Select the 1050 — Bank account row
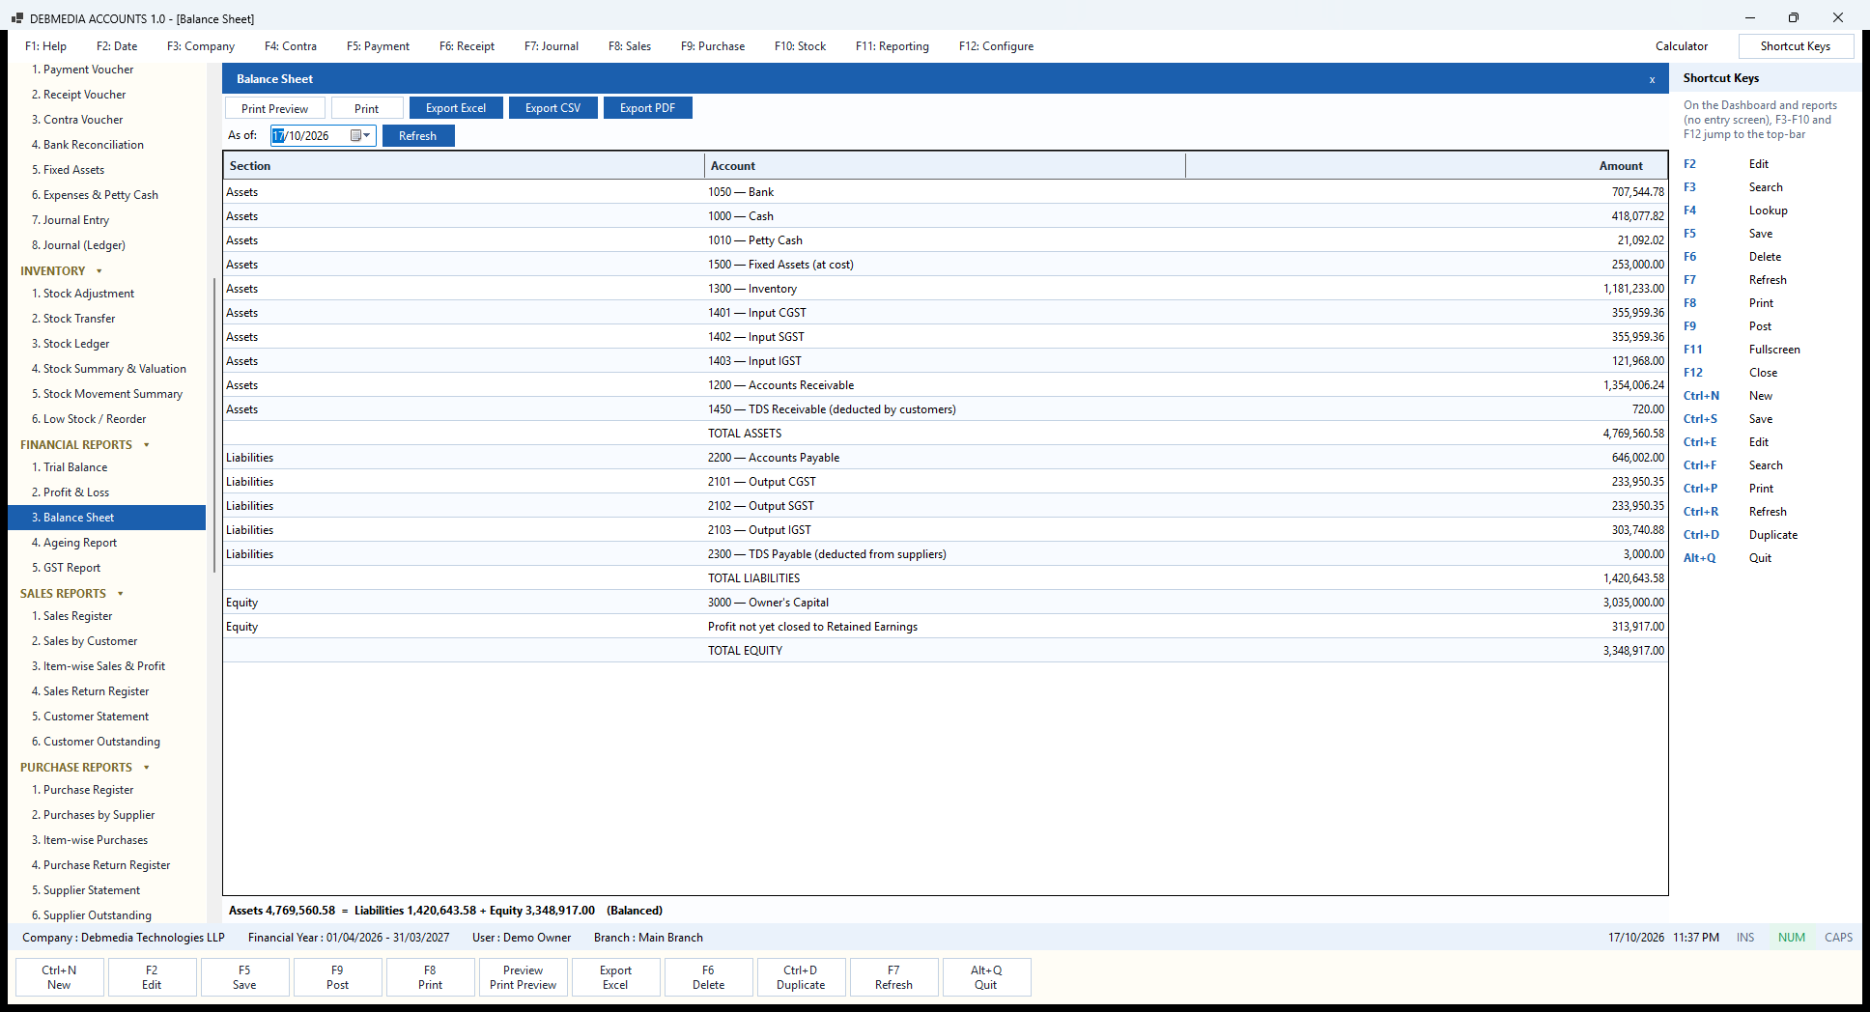This screenshot has height=1012, width=1870. tap(946, 192)
